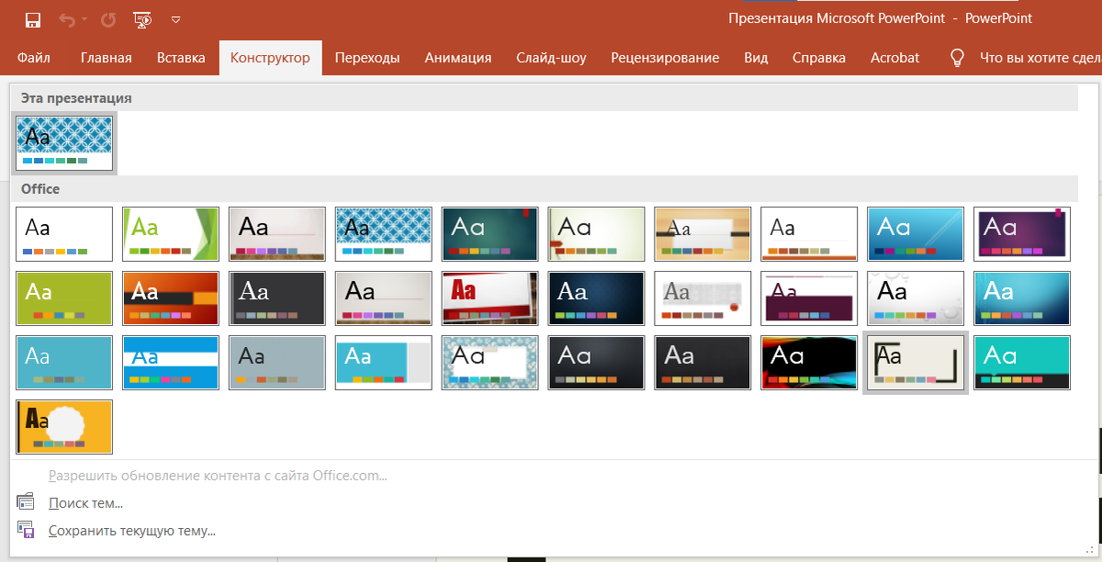
Task: Save the presentation using the floppy disk icon
Action: 33,18
